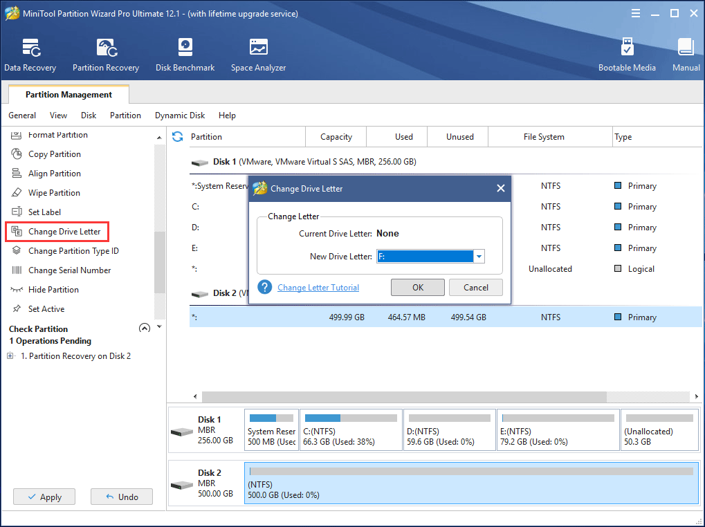The height and width of the screenshot is (527, 705).
Task: Click the Change Serial Number barcode icon
Action: coord(17,270)
